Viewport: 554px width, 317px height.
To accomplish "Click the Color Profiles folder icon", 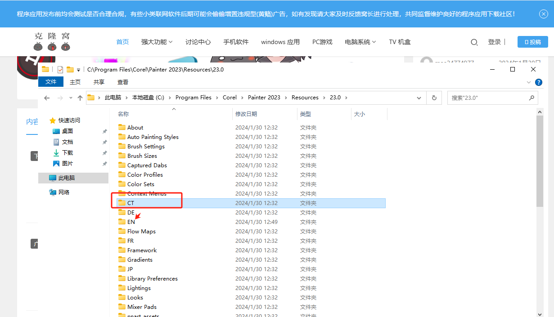I will tap(122, 174).
